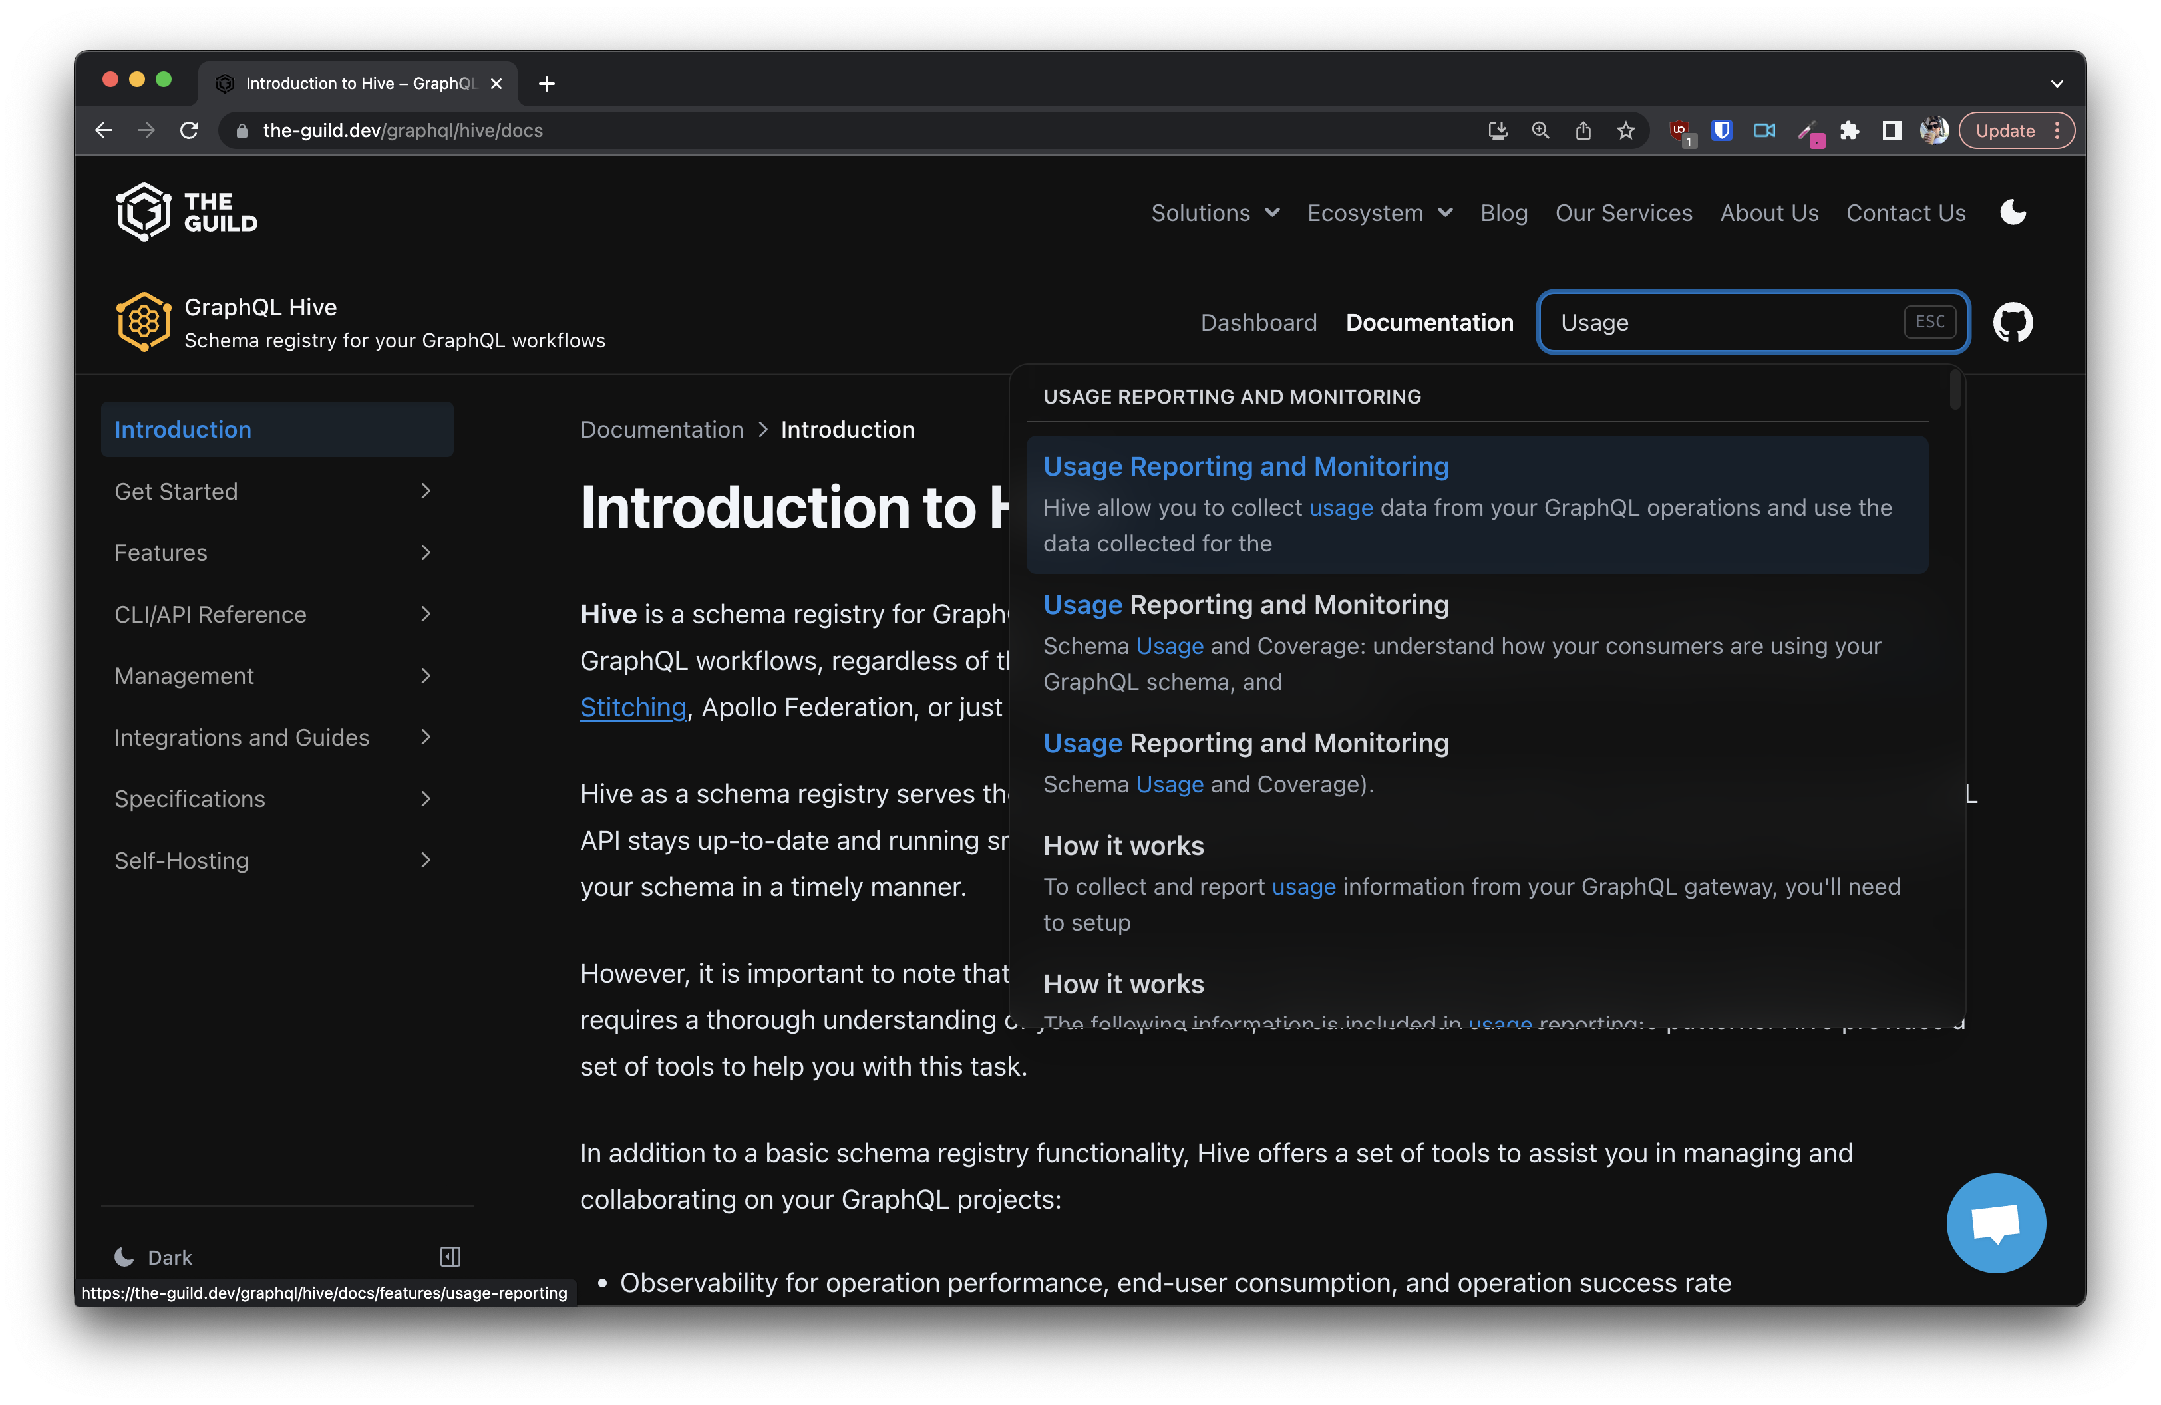This screenshot has width=2161, height=1405.
Task: Open the Usage Reporting and Monitoring result
Action: pos(1246,466)
